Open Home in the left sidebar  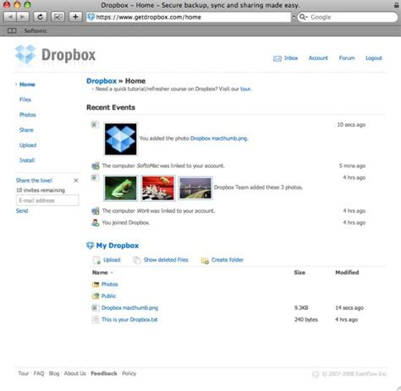(27, 84)
